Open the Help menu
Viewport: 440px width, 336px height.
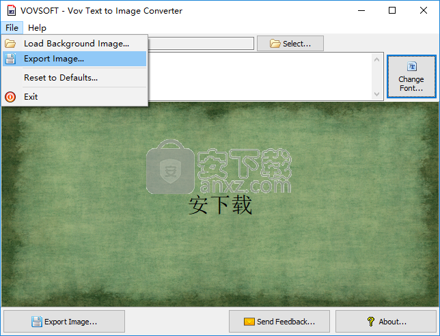37,28
